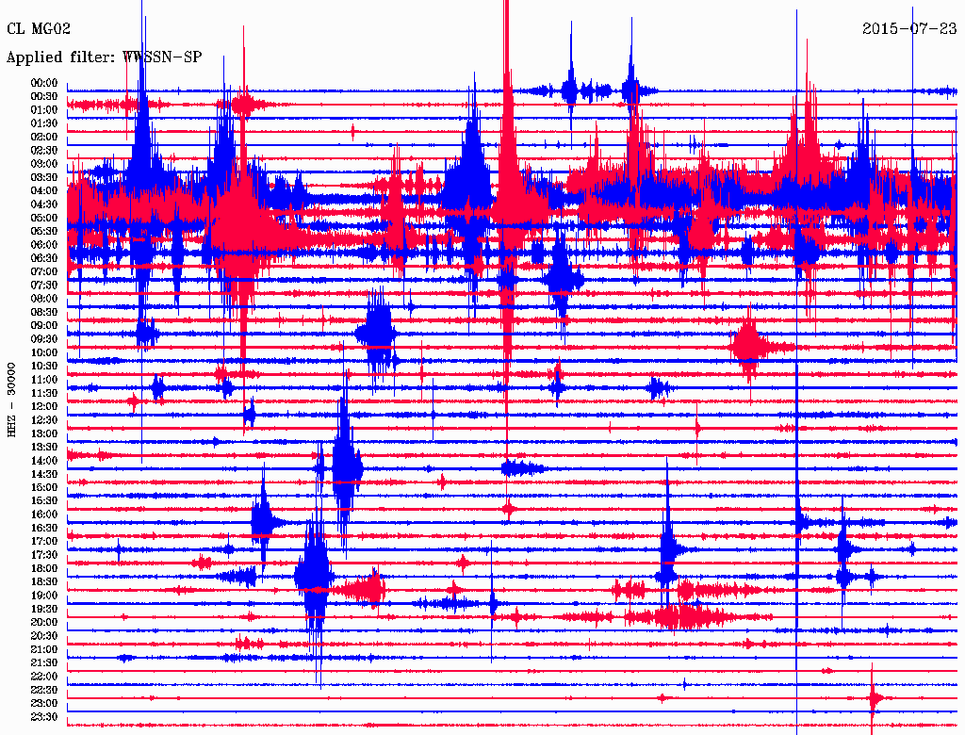Select the 08:00 time label

[44, 299]
